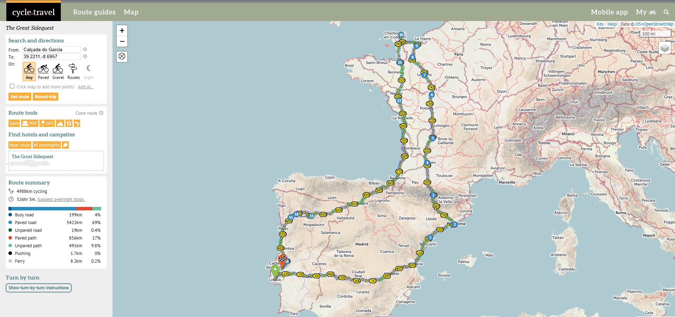Click the Unpaved road green legend dot
The image size is (675, 317).
[10, 230]
